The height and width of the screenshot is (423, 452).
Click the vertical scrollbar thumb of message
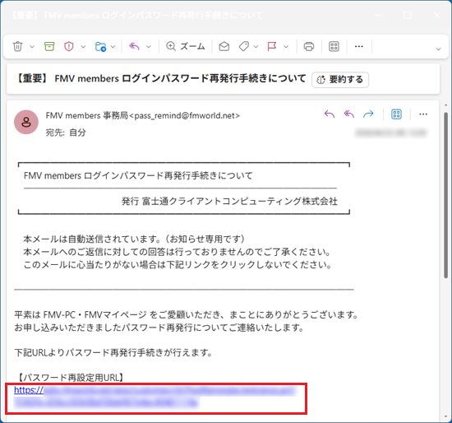[x=445, y=195]
